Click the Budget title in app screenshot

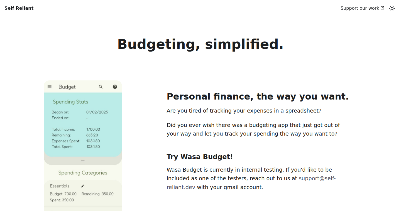click(67, 87)
